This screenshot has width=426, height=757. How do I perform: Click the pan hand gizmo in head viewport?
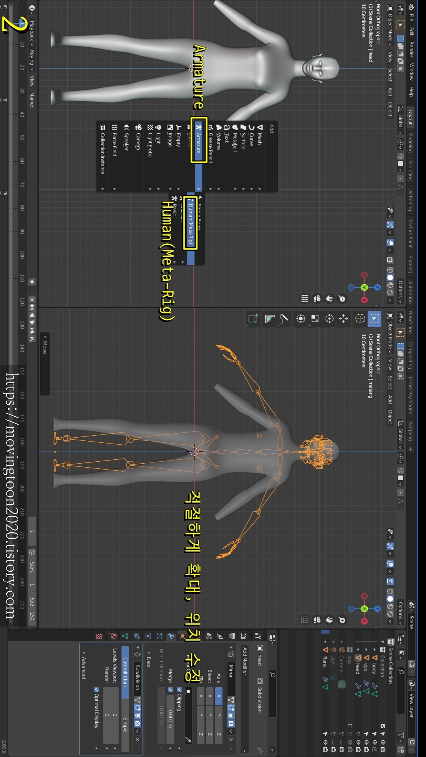[x=329, y=299]
